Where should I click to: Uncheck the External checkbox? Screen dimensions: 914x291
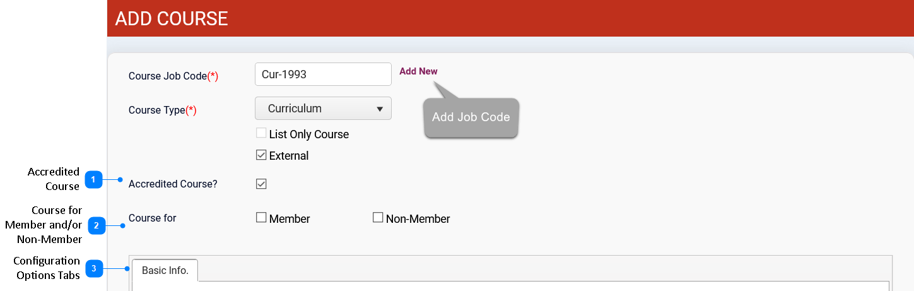click(261, 155)
